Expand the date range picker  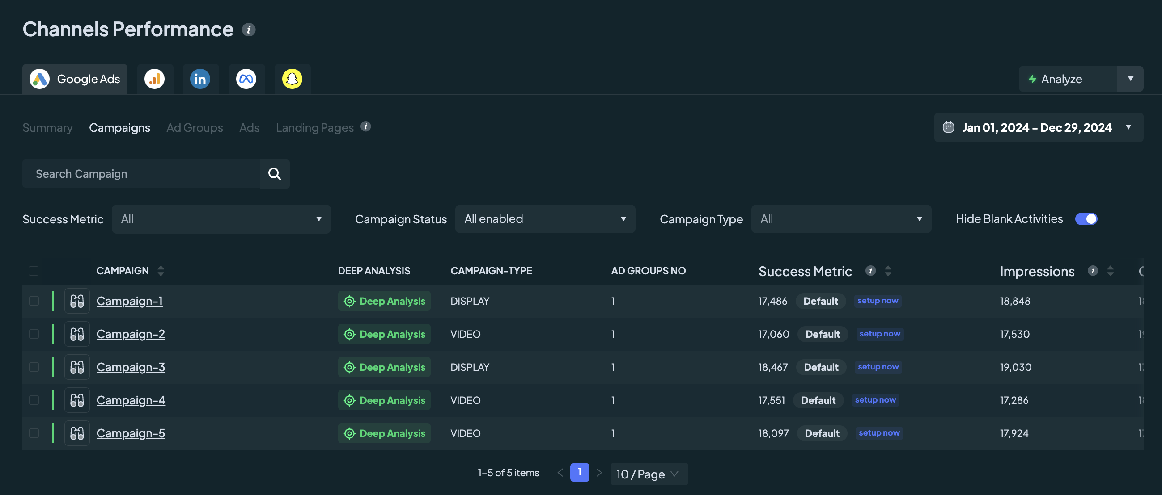tap(1039, 127)
